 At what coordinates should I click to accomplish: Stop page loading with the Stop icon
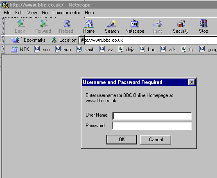[203, 23]
